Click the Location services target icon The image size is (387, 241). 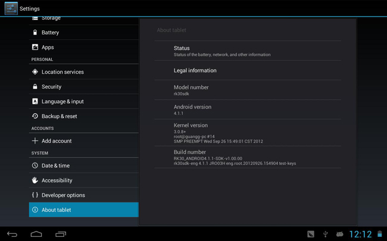click(x=35, y=72)
